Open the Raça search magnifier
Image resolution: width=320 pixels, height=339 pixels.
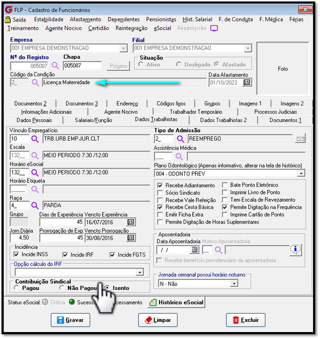click(35, 205)
